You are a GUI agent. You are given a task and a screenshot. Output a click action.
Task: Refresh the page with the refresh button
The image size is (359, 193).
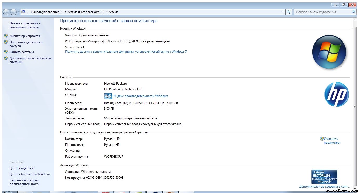pos(289,12)
